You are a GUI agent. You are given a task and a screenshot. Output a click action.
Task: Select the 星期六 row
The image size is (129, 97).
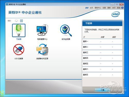(102, 69)
